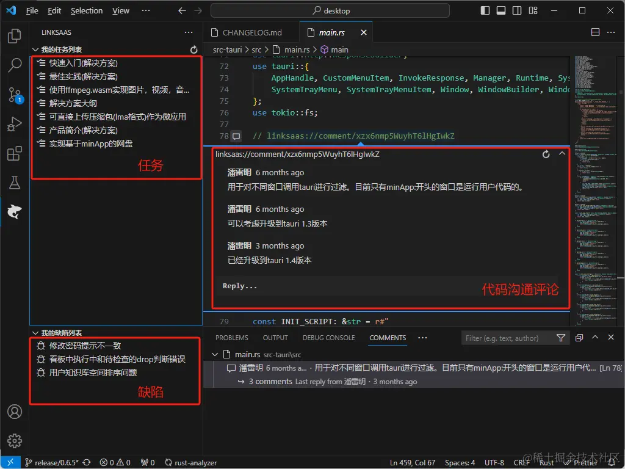Viewport: 625px width, 469px height.
Task: Select the COMMENTS panel tab
Action: [388, 338]
